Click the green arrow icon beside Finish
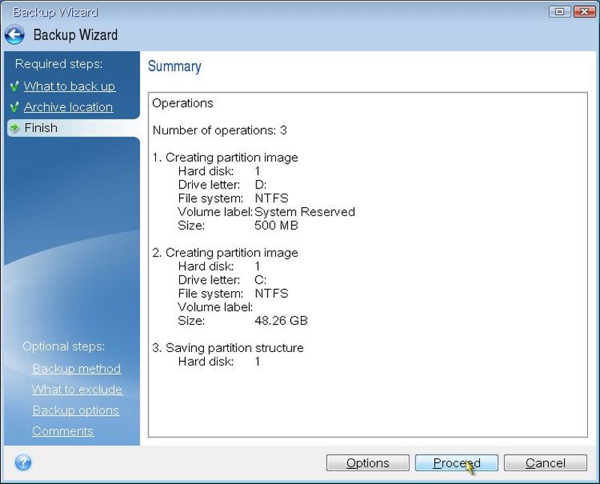 click(x=15, y=128)
